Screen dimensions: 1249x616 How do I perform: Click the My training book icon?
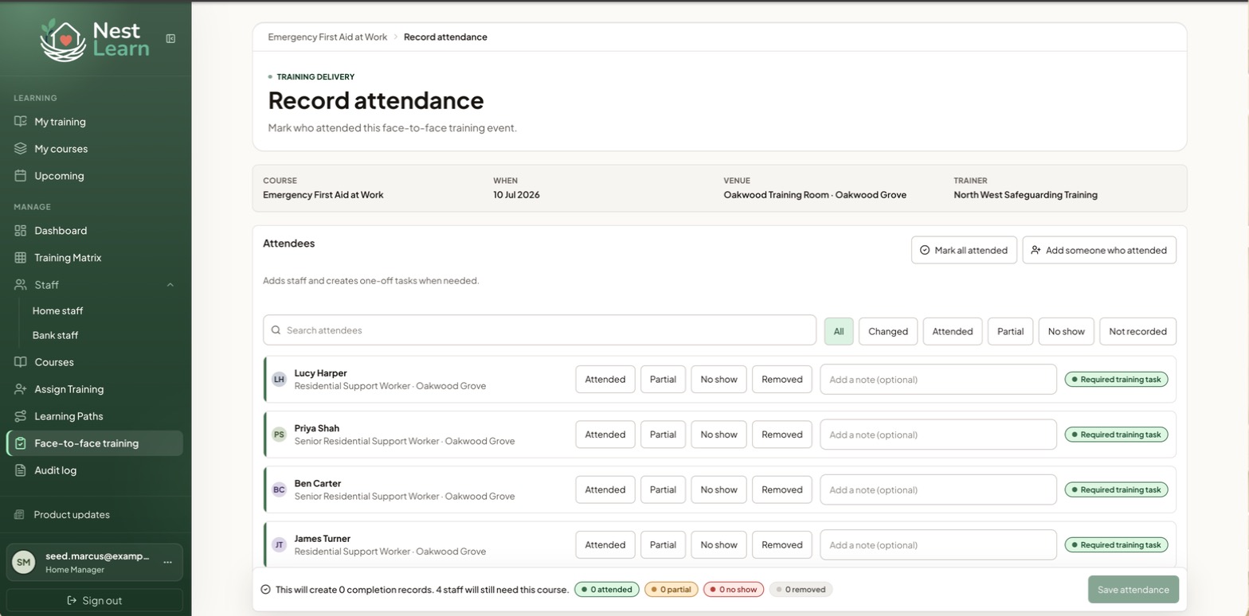pos(21,122)
